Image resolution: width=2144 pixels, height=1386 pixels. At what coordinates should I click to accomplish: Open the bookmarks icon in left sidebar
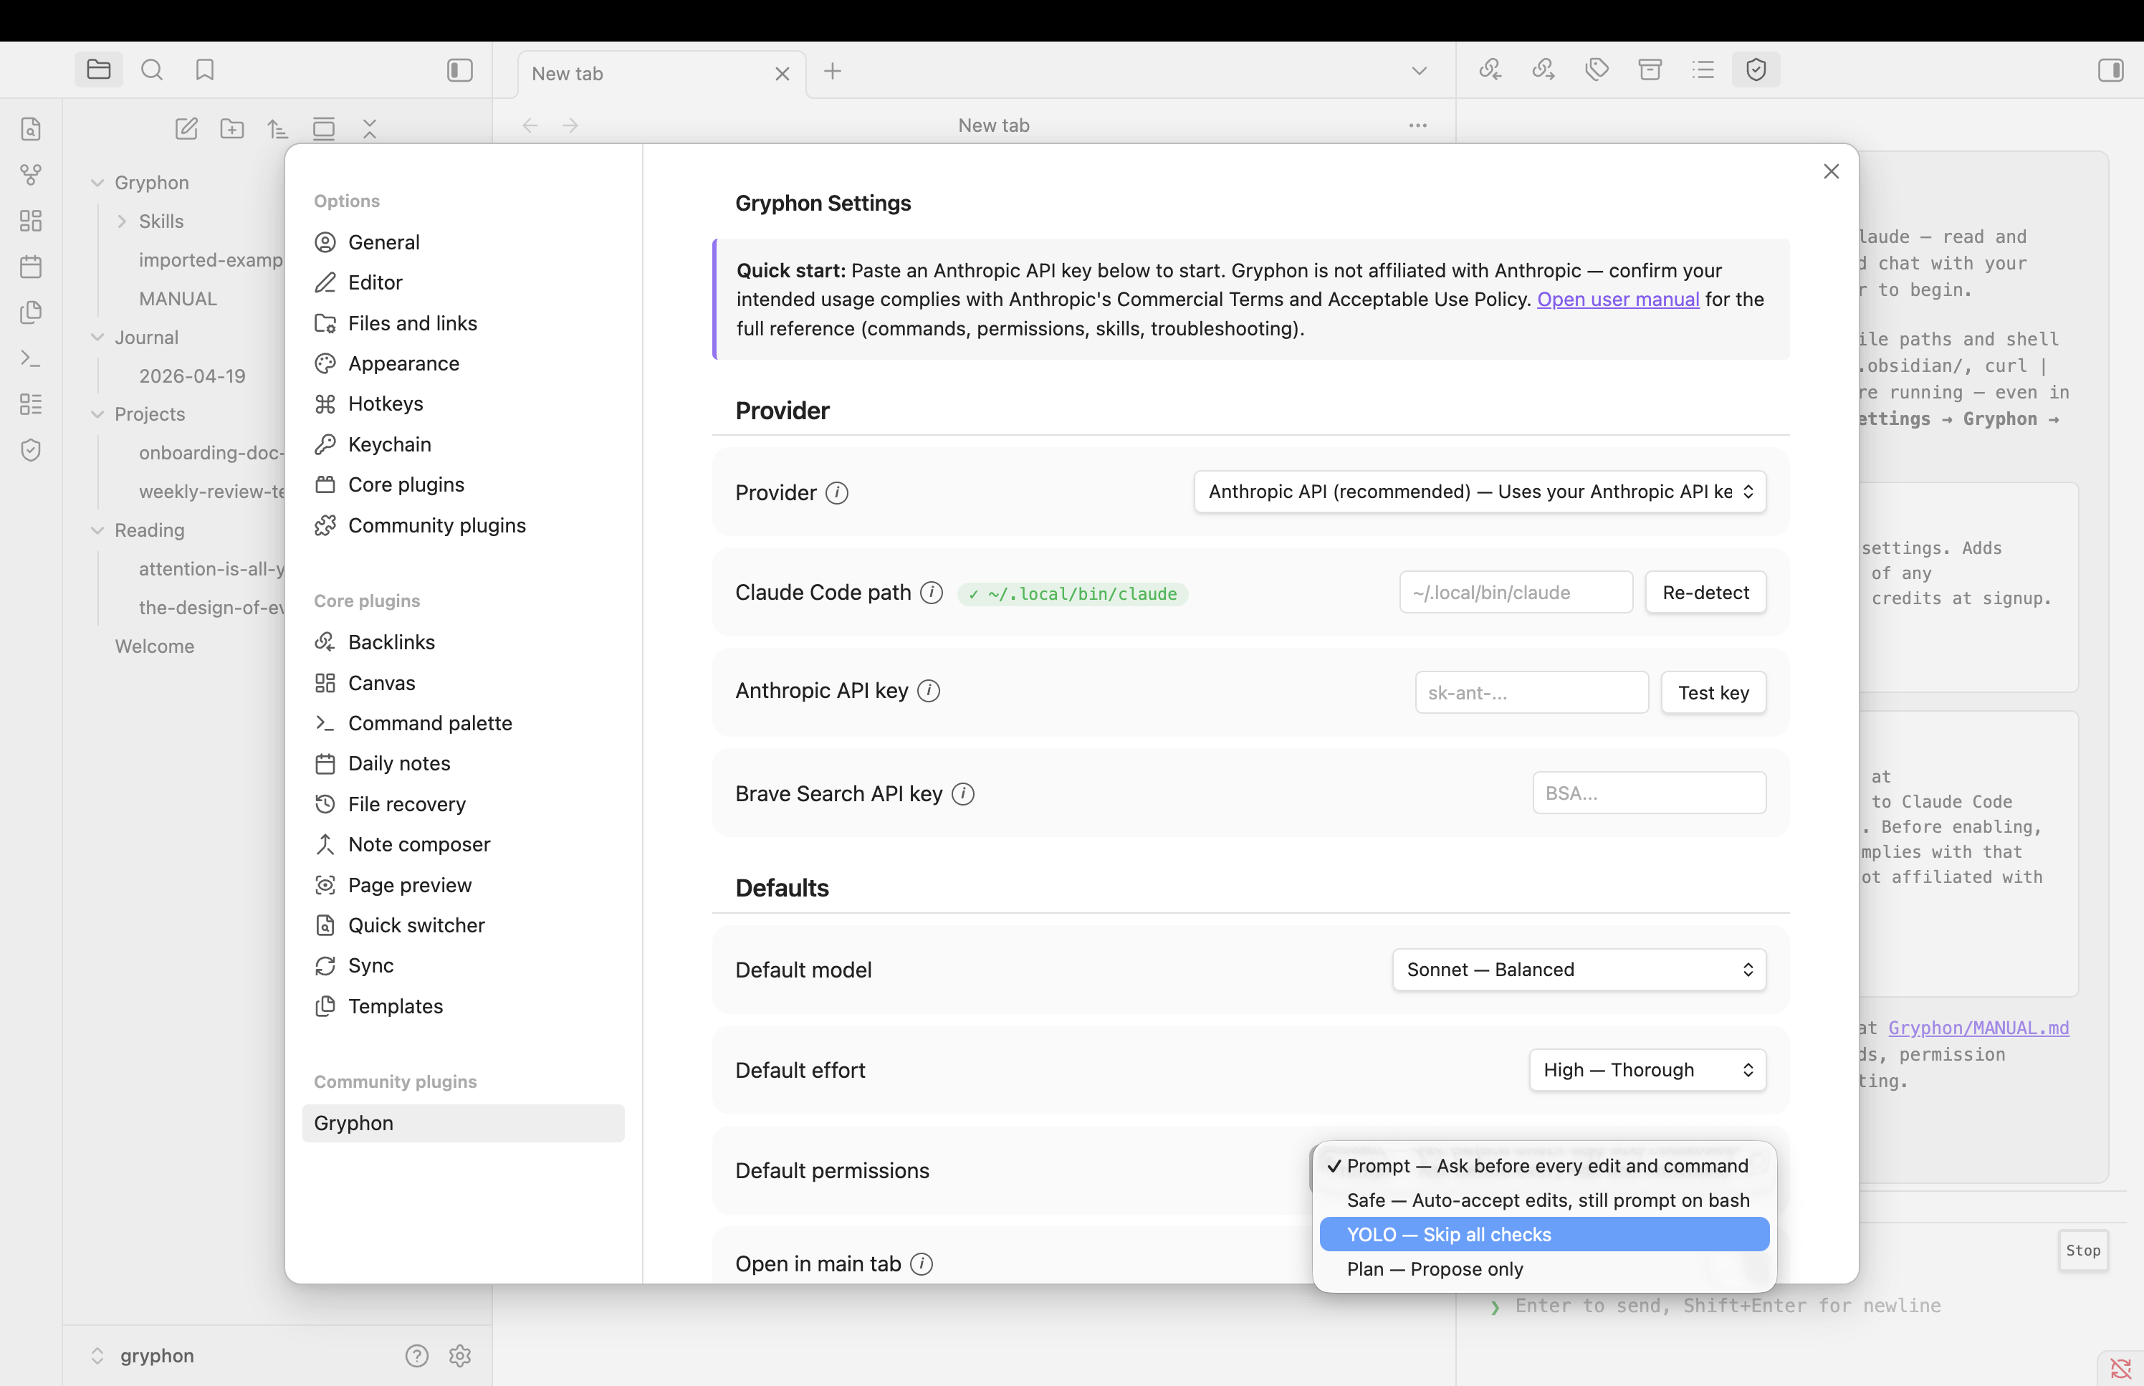pos(205,70)
